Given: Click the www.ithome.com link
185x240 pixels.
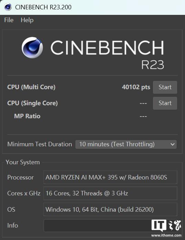Looking at the screenshot, I should point(166,235).
